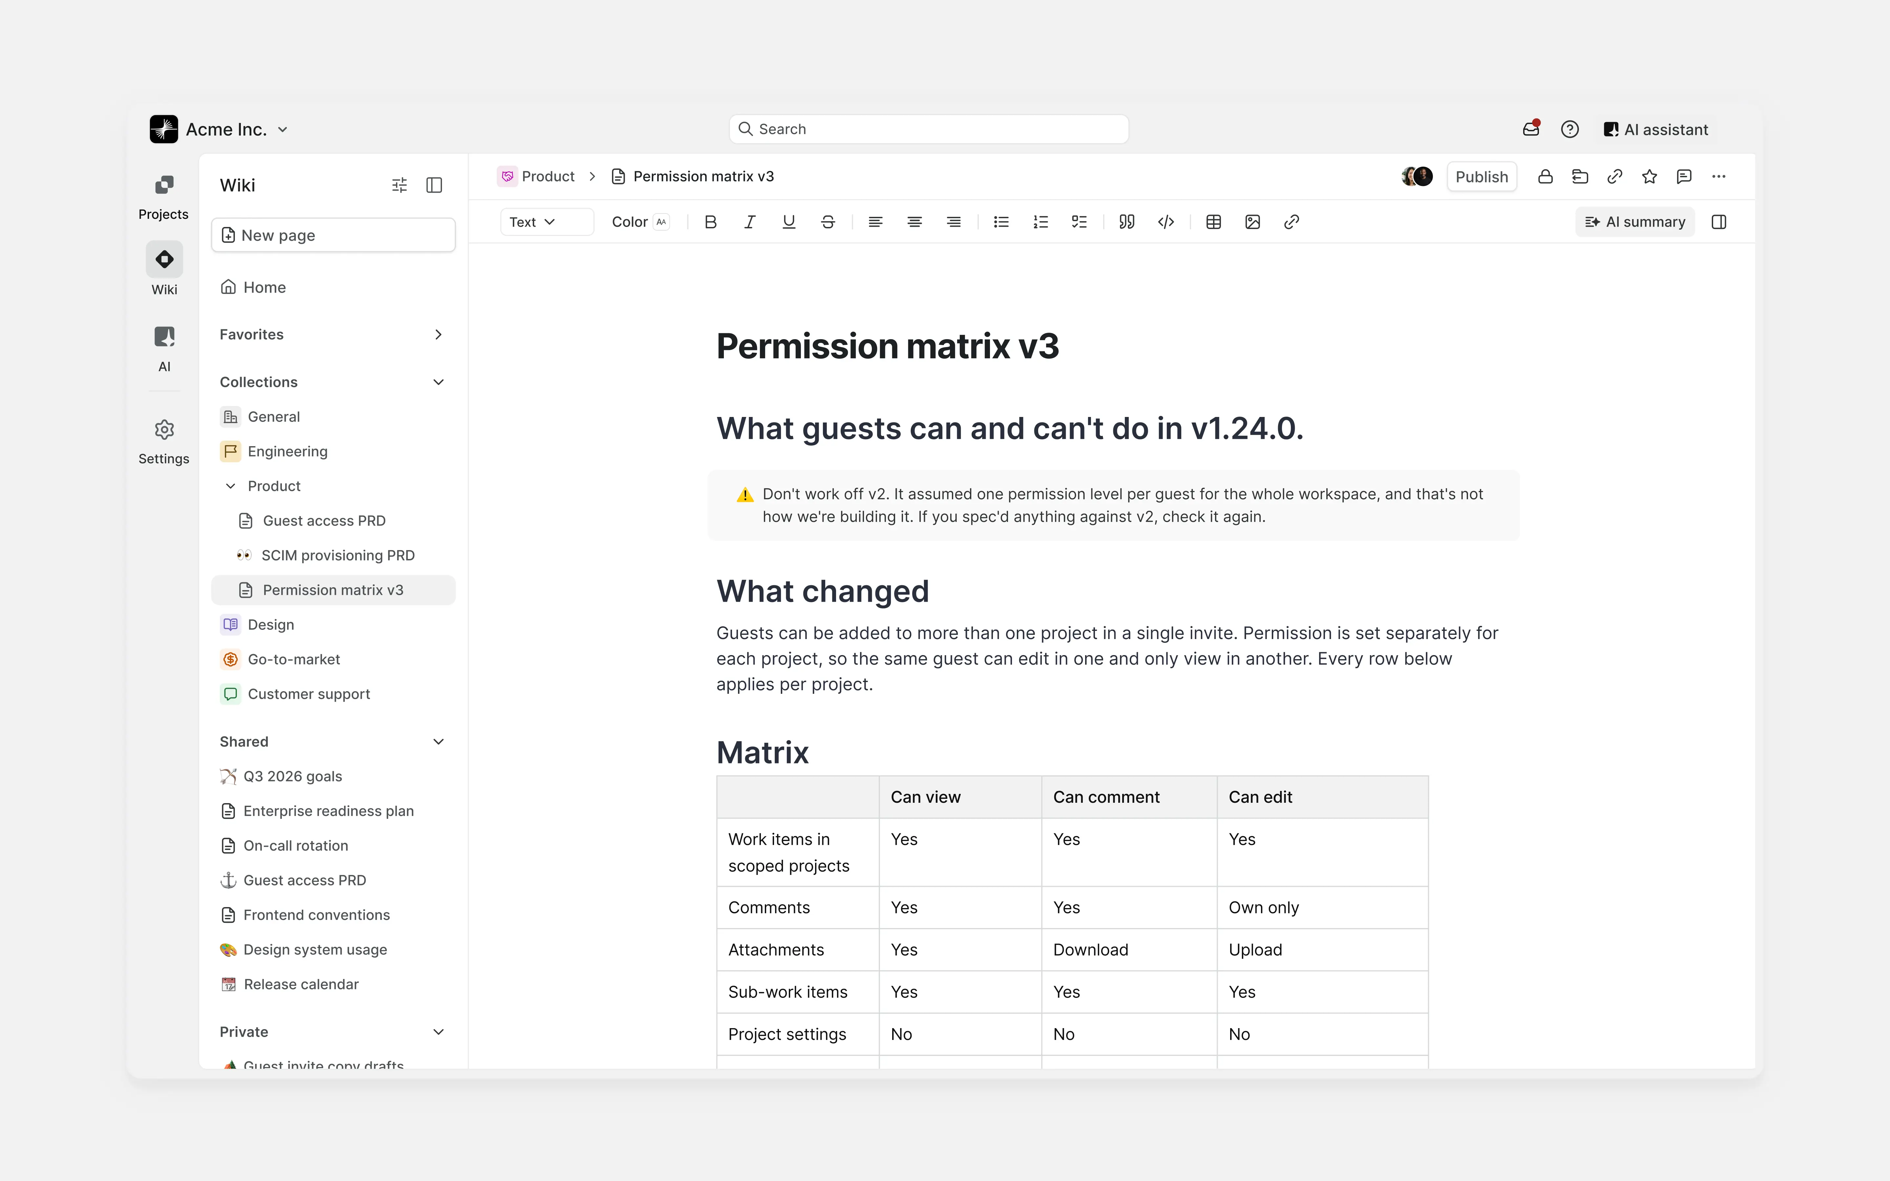Toggle italic formatting
Screen dimensions: 1890x1181
click(x=749, y=222)
